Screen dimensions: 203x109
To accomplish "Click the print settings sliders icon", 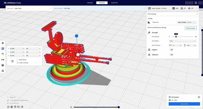I will pyautogui.click(x=149, y=8).
